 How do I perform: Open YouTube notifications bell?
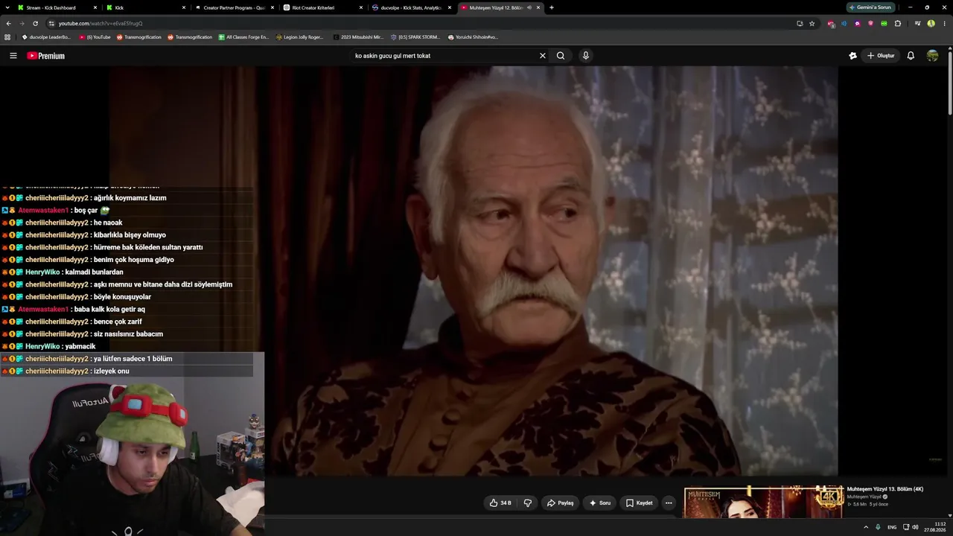coord(911,56)
